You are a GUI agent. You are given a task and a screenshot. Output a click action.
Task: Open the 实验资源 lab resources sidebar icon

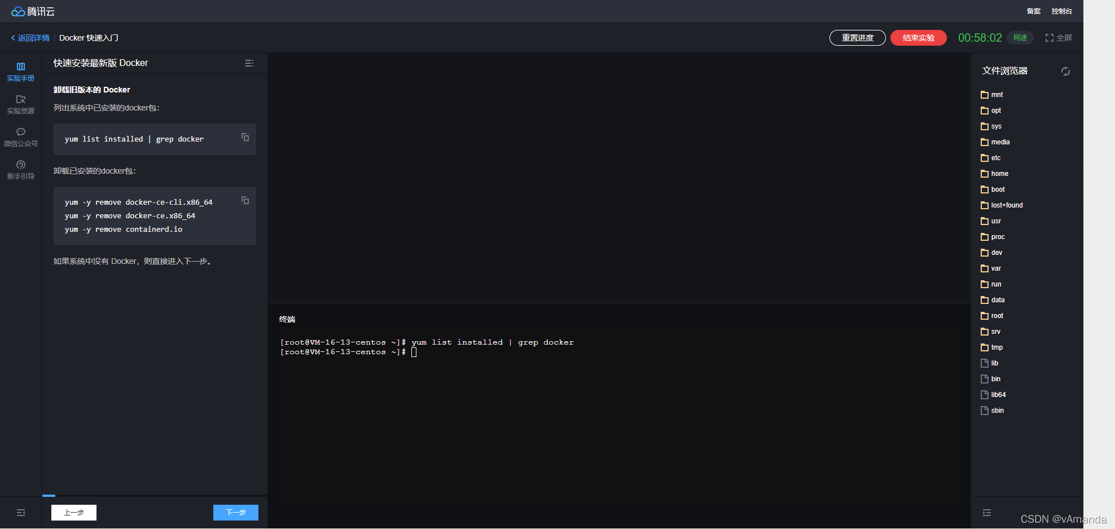click(x=21, y=104)
